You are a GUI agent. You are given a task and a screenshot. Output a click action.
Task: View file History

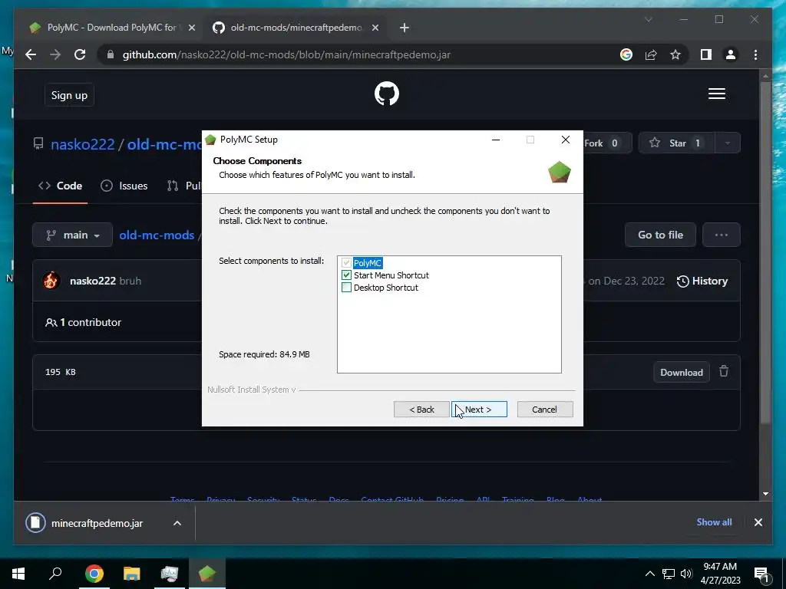pos(702,281)
